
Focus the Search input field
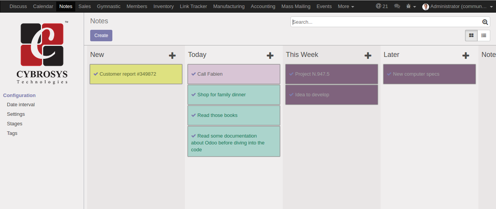click(x=386, y=22)
